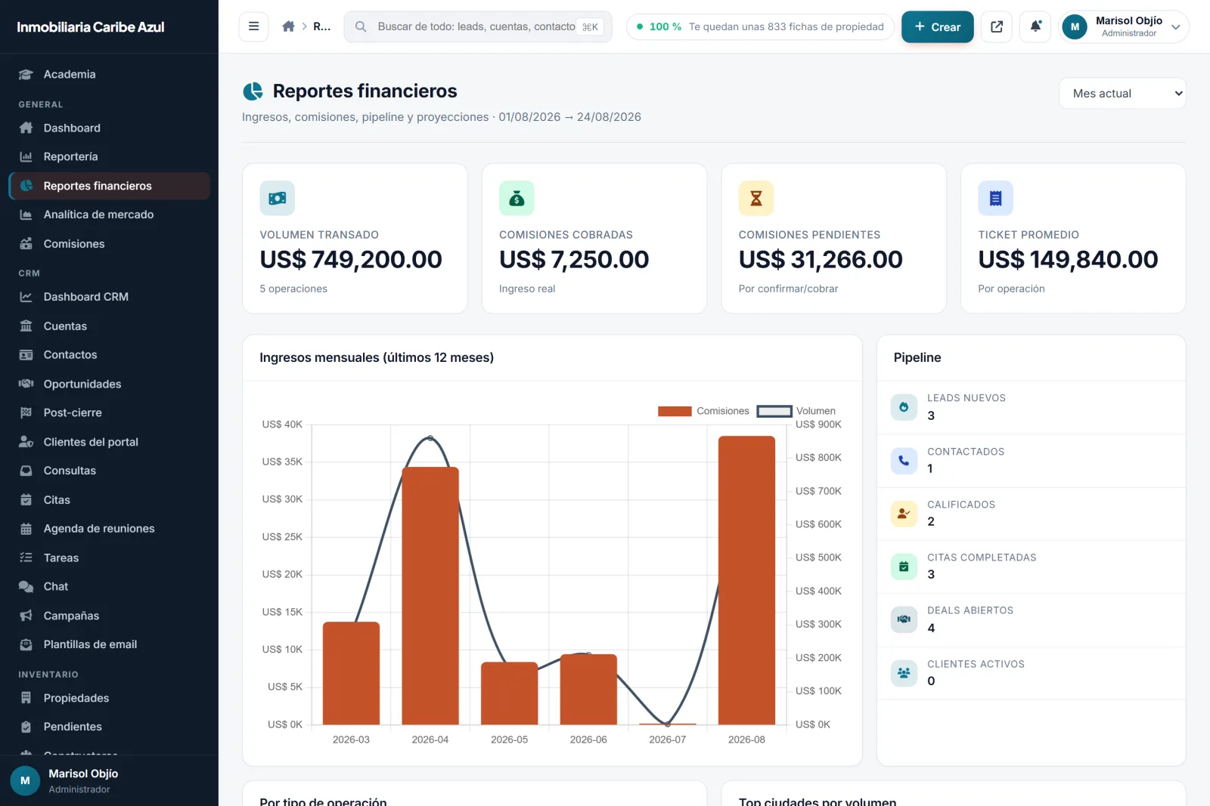Viewport: 1210px width, 806px height.
Task: Select the 2026-04 commissions bar
Action: [x=430, y=596]
